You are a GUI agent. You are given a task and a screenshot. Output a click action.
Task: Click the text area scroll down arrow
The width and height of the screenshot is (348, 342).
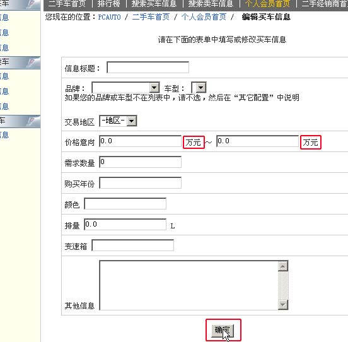[x=283, y=305]
